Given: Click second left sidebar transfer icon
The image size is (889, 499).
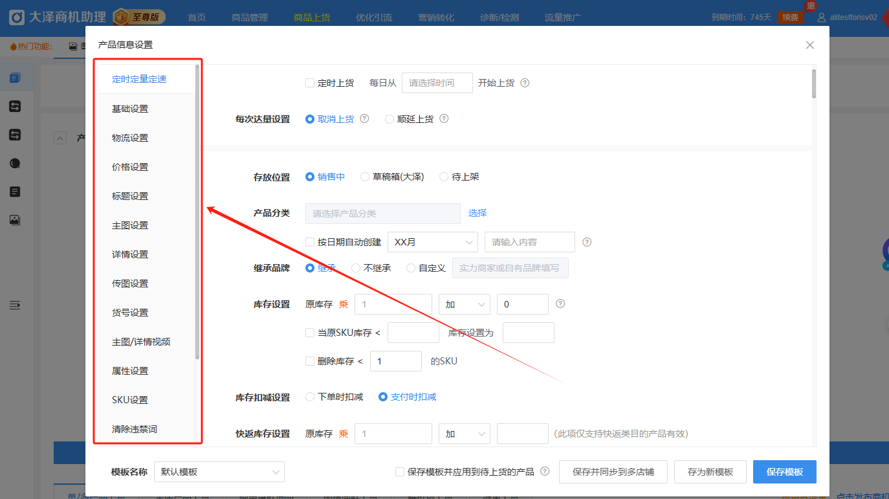Looking at the screenshot, I should pos(15,106).
